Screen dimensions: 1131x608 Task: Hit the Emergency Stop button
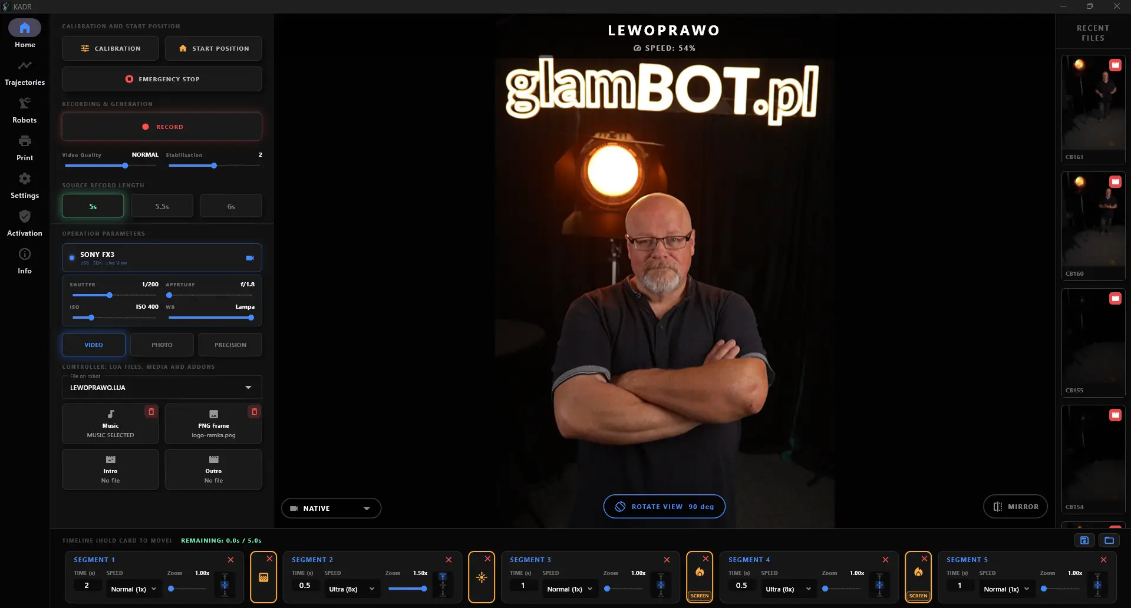pyautogui.click(x=162, y=79)
